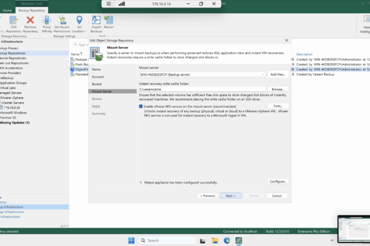370x246 pixels.
Task: Click Windows taskbar Search box
Action: (168, 240)
